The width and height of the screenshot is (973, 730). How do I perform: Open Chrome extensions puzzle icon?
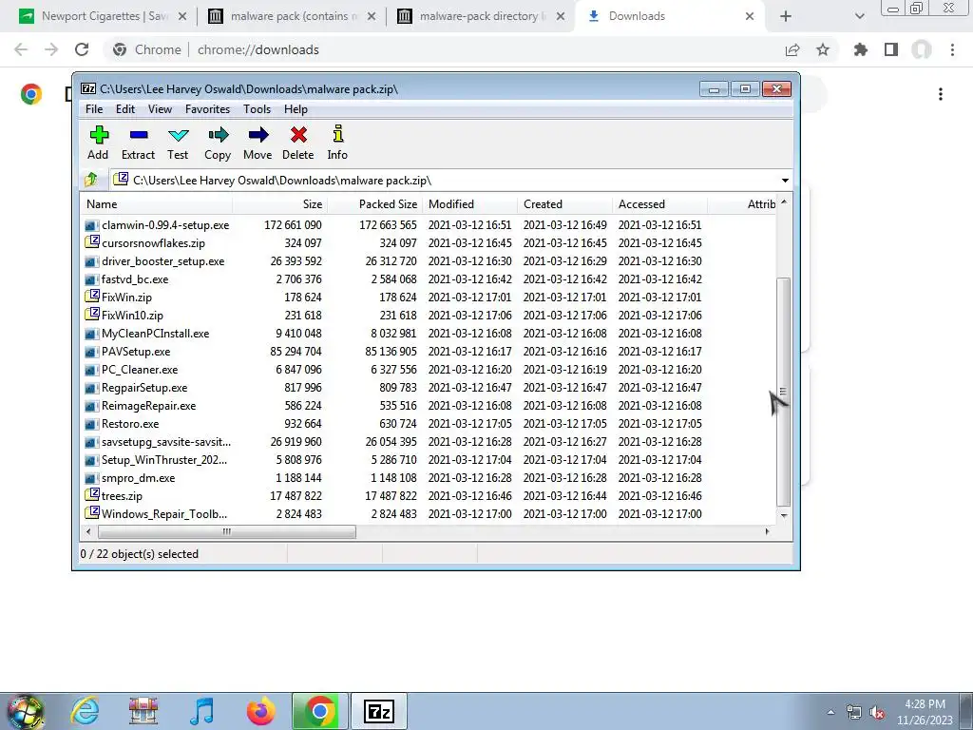(x=860, y=49)
